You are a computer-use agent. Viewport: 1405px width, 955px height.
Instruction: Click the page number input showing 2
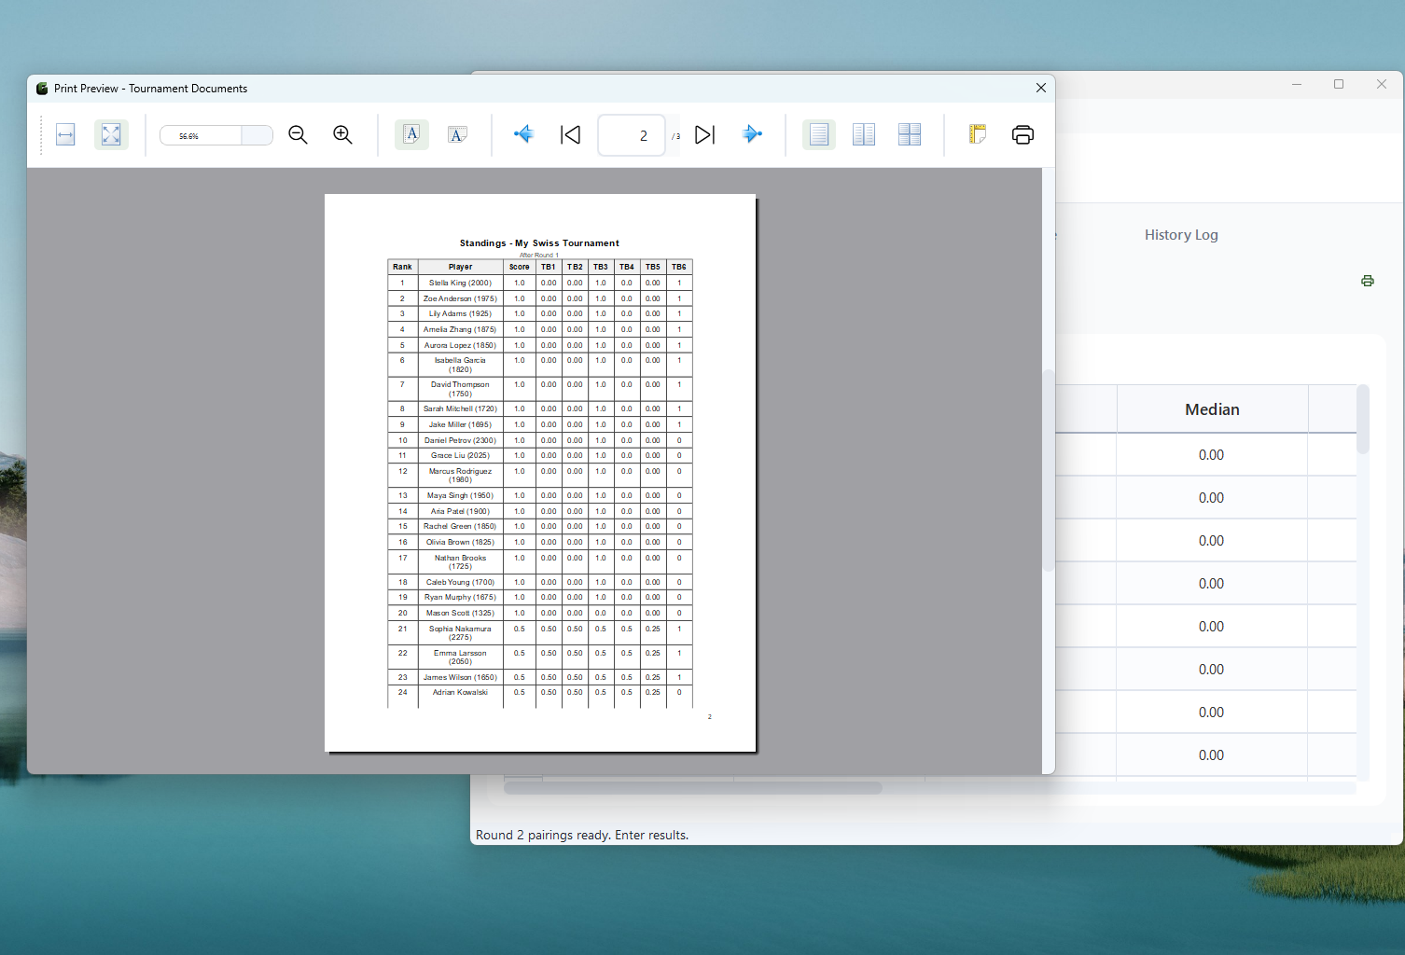(632, 135)
